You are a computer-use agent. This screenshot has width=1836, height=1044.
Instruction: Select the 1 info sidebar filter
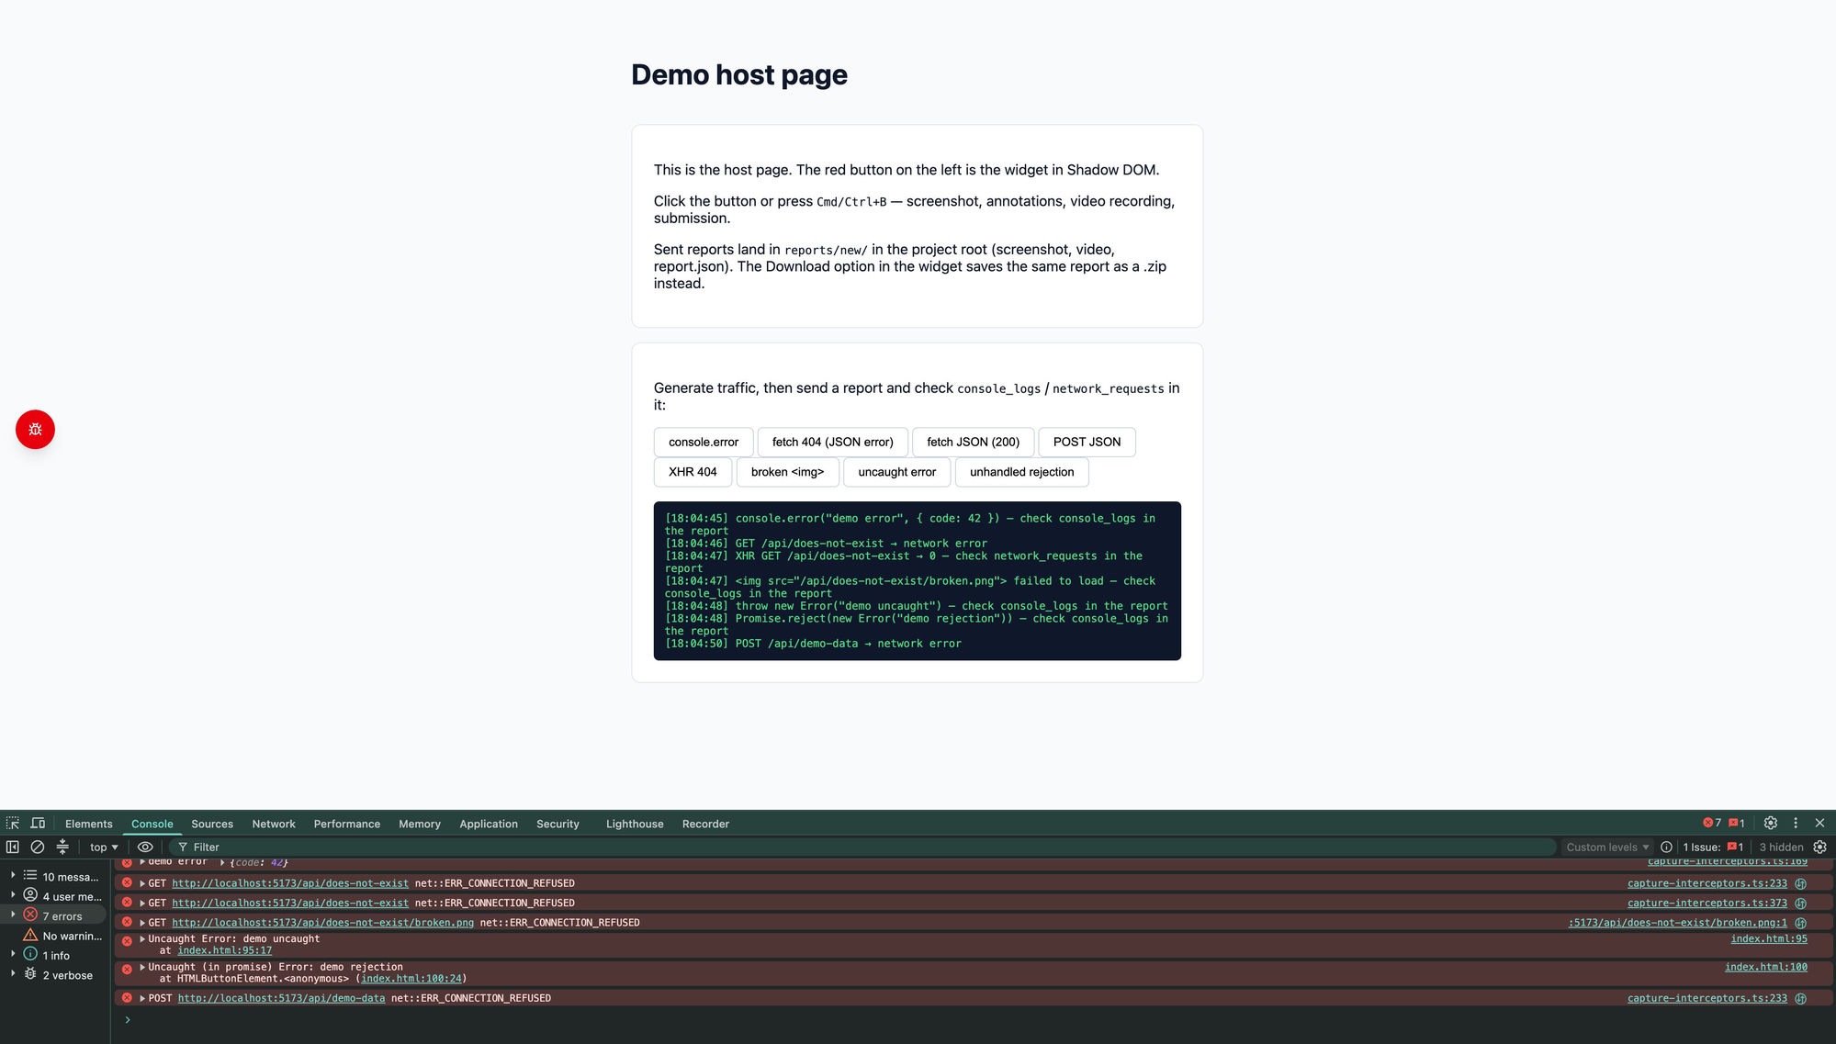point(55,955)
